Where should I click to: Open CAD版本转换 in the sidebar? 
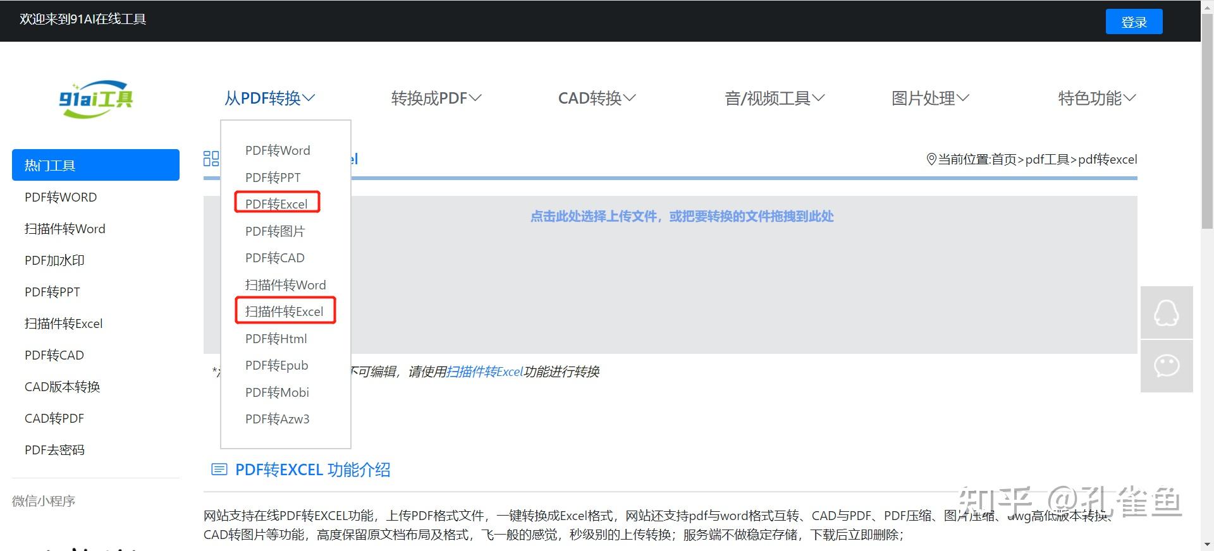pyautogui.click(x=63, y=387)
